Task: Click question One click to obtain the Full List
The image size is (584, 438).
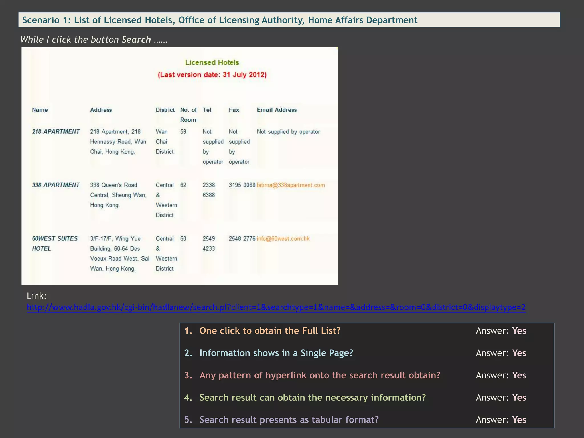Action: pos(270,331)
